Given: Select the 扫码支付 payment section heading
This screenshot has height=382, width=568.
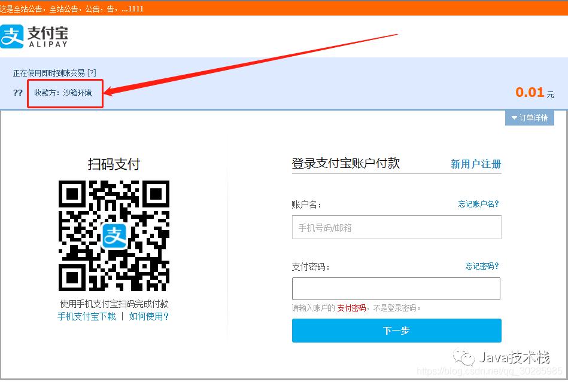Looking at the screenshot, I should [x=114, y=164].
